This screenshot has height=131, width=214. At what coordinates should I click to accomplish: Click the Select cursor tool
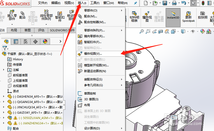click(193, 3)
